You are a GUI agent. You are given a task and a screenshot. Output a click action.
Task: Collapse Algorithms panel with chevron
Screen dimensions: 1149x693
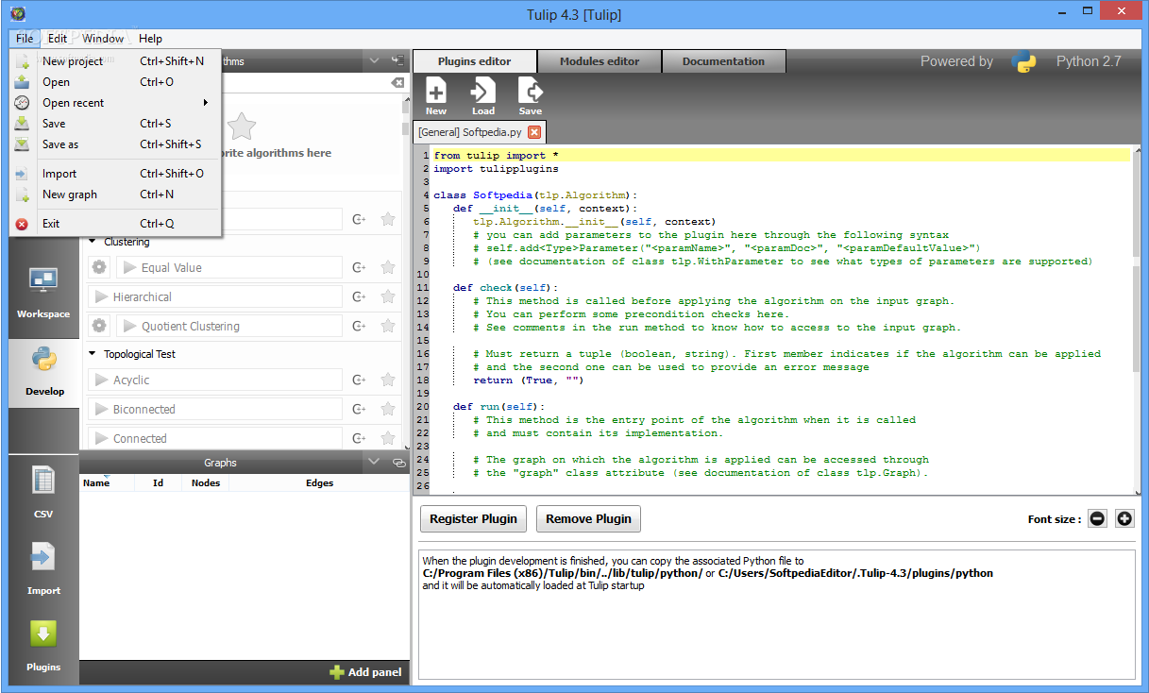375,60
